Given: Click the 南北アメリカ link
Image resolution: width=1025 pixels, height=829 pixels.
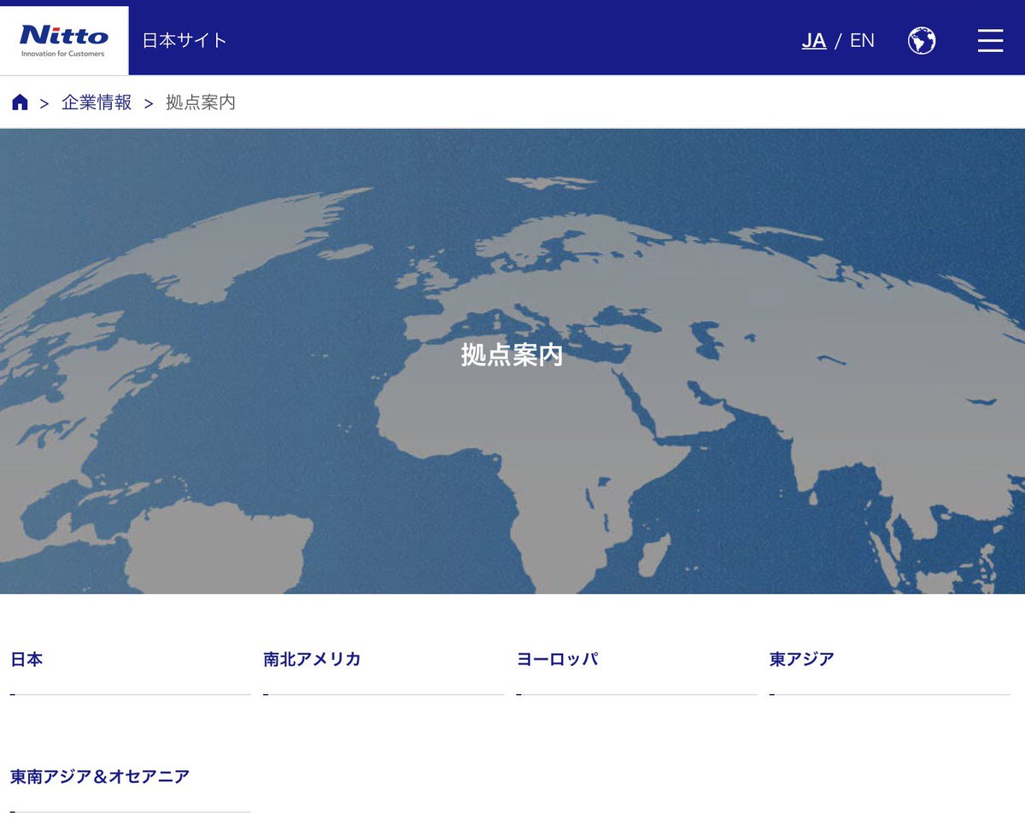Looking at the screenshot, I should 312,659.
